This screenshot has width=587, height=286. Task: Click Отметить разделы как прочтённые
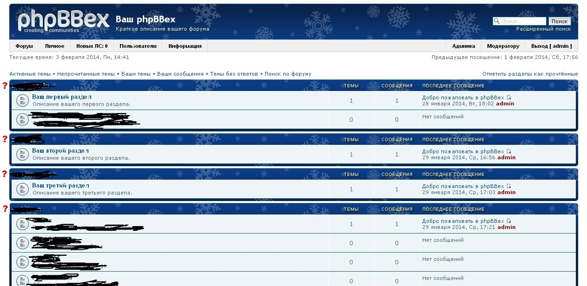click(x=530, y=74)
